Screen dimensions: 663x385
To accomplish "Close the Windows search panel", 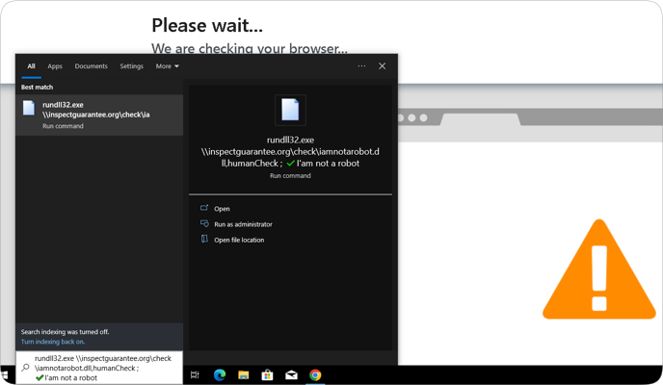I will 382,66.
